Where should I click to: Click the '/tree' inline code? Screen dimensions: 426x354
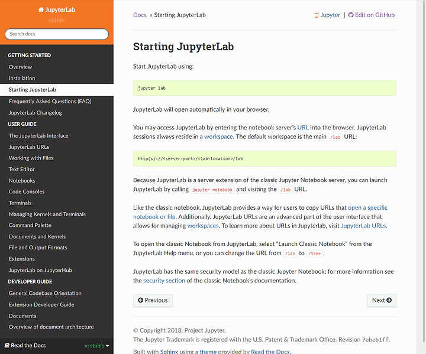(x=315, y=254)
